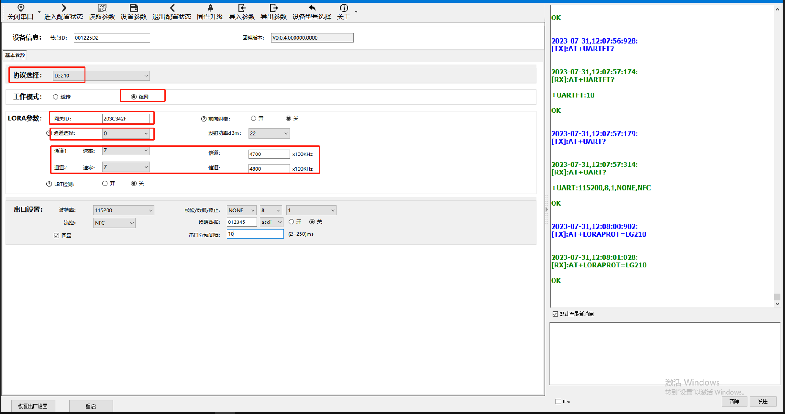Click the log panel vertical scrollbar thumb
Image resolution: width=785 pixels, height=414 pixels.
777,297
